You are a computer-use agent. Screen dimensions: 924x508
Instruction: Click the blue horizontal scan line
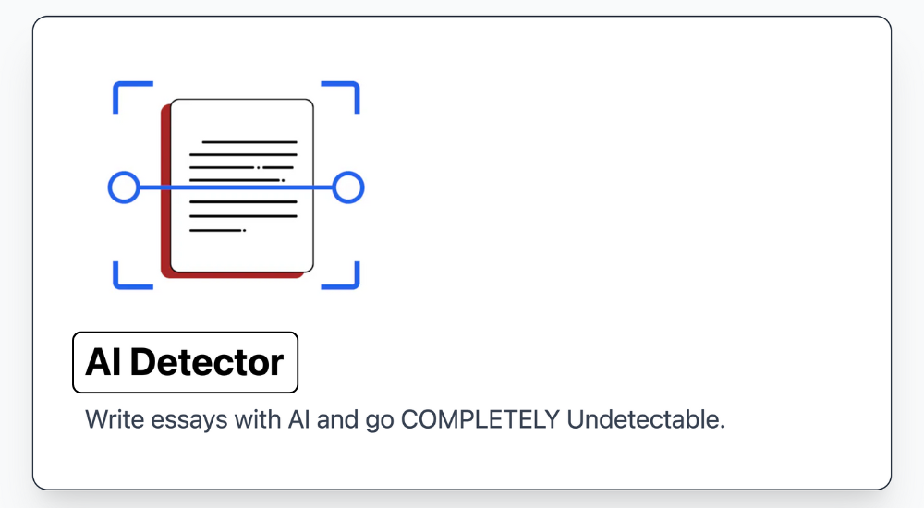(x=236, y=187)
